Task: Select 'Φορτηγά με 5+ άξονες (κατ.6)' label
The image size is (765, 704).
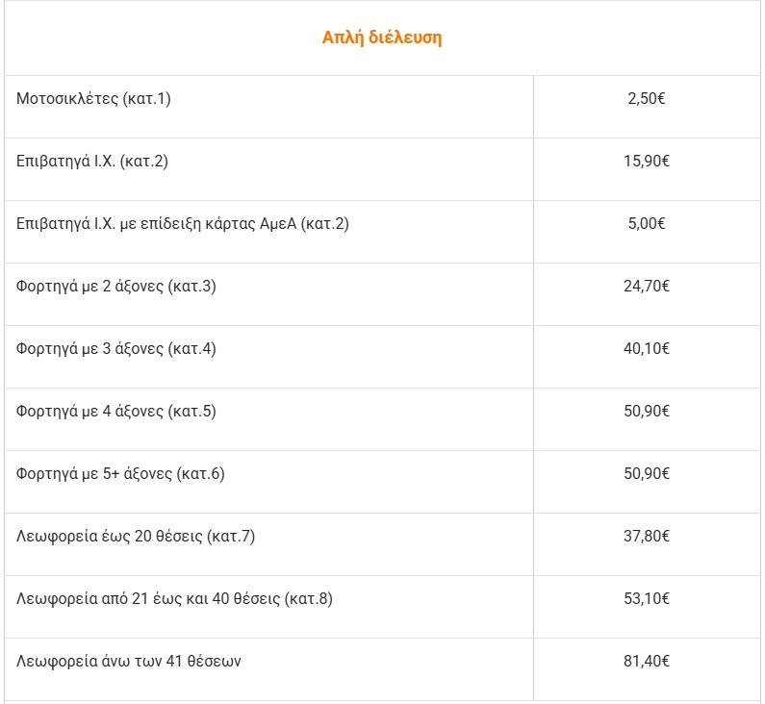Action: (120, 474)
